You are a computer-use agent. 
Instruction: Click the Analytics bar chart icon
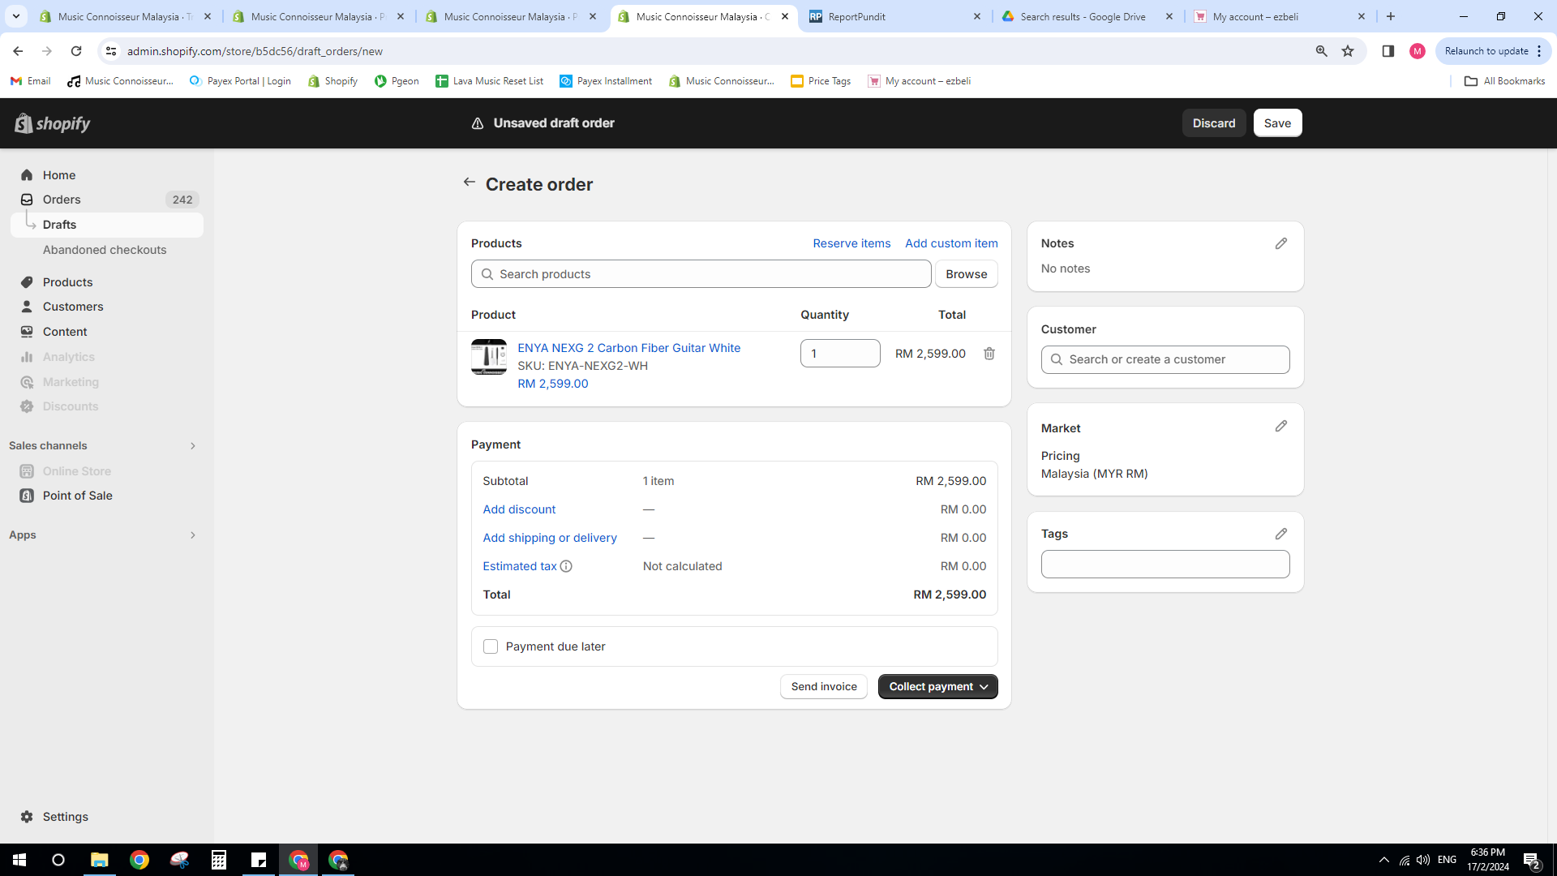27,357
